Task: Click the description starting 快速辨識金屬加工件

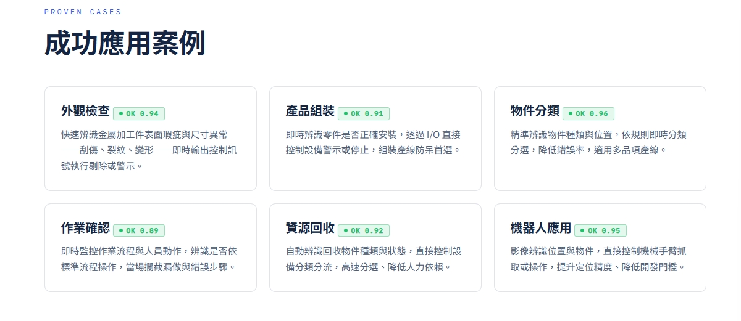Action: coord(149,150)
